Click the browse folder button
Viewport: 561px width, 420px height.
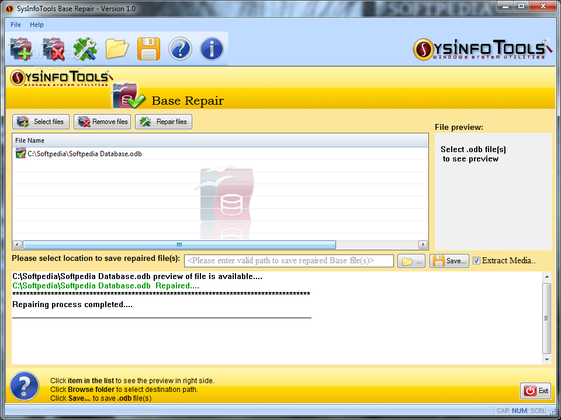pos(411,261)
